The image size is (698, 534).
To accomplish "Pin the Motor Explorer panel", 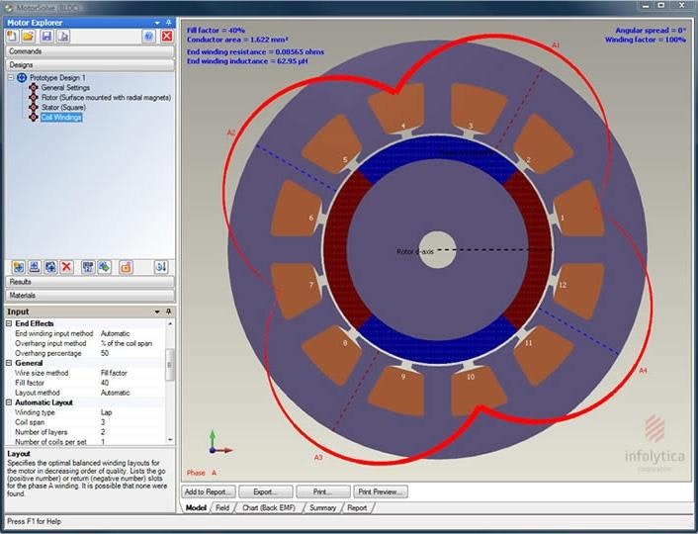I will 169,23.
